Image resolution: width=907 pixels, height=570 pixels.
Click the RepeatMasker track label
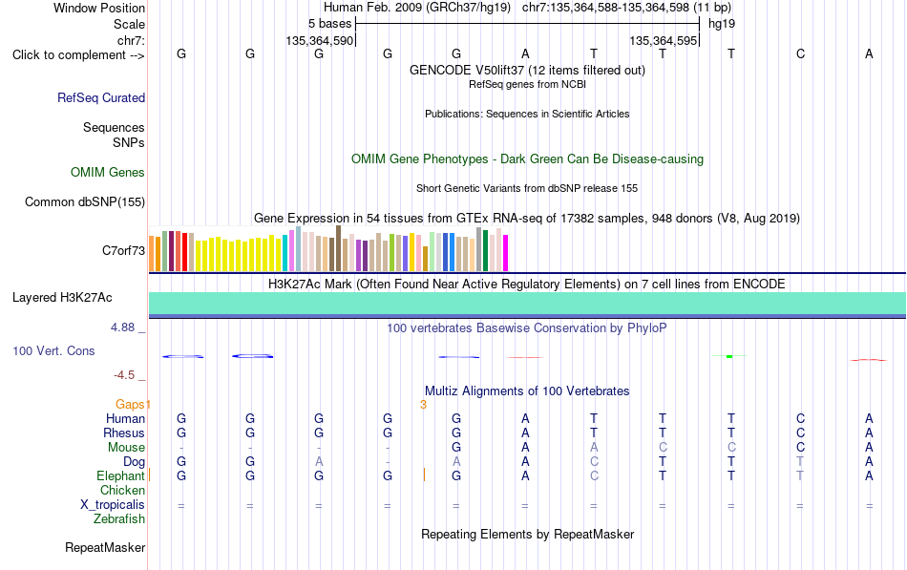point(105,547)
